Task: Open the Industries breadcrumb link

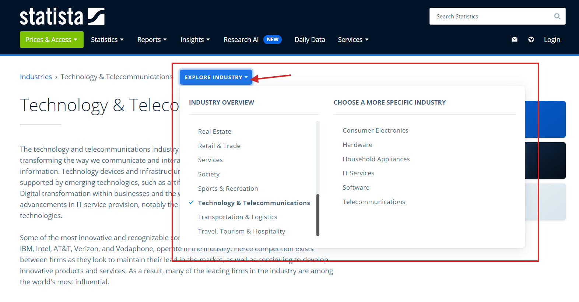Action: (36, 77)
